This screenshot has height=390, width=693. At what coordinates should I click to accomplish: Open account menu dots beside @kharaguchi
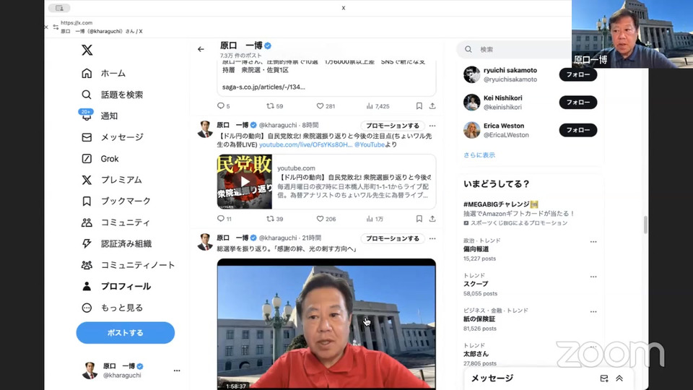point(177,370)
